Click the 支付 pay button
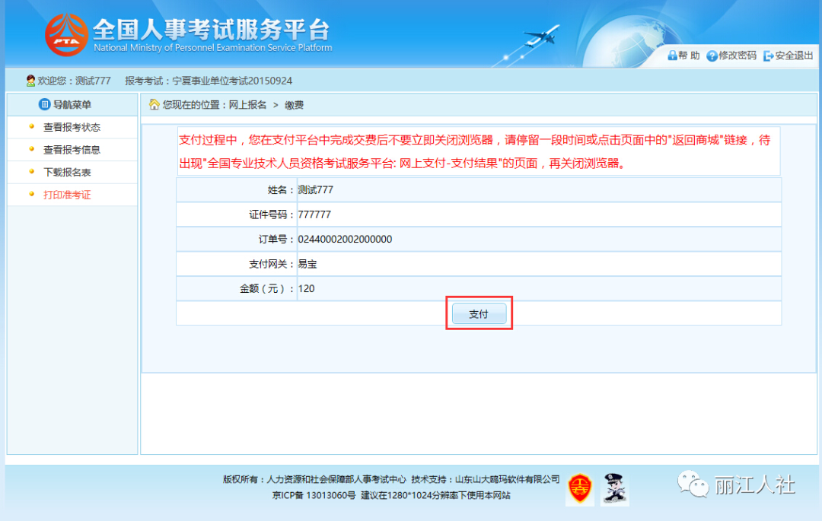This screenshot has width=822, height=521. [x=479, y=313]
